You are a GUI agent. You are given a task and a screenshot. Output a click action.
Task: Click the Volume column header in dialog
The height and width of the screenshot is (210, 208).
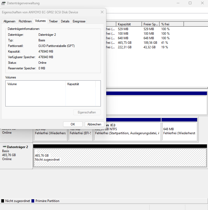[x=36, y=84]
